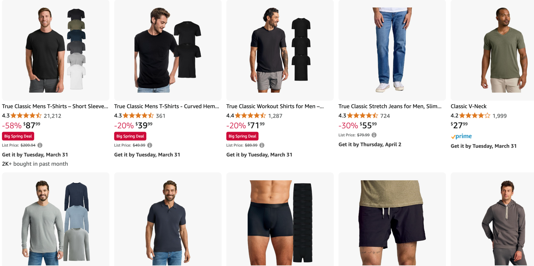The image size is (534, 266).
Task: Click info icon beside $209.94 list price
Action: coord(40,145)
